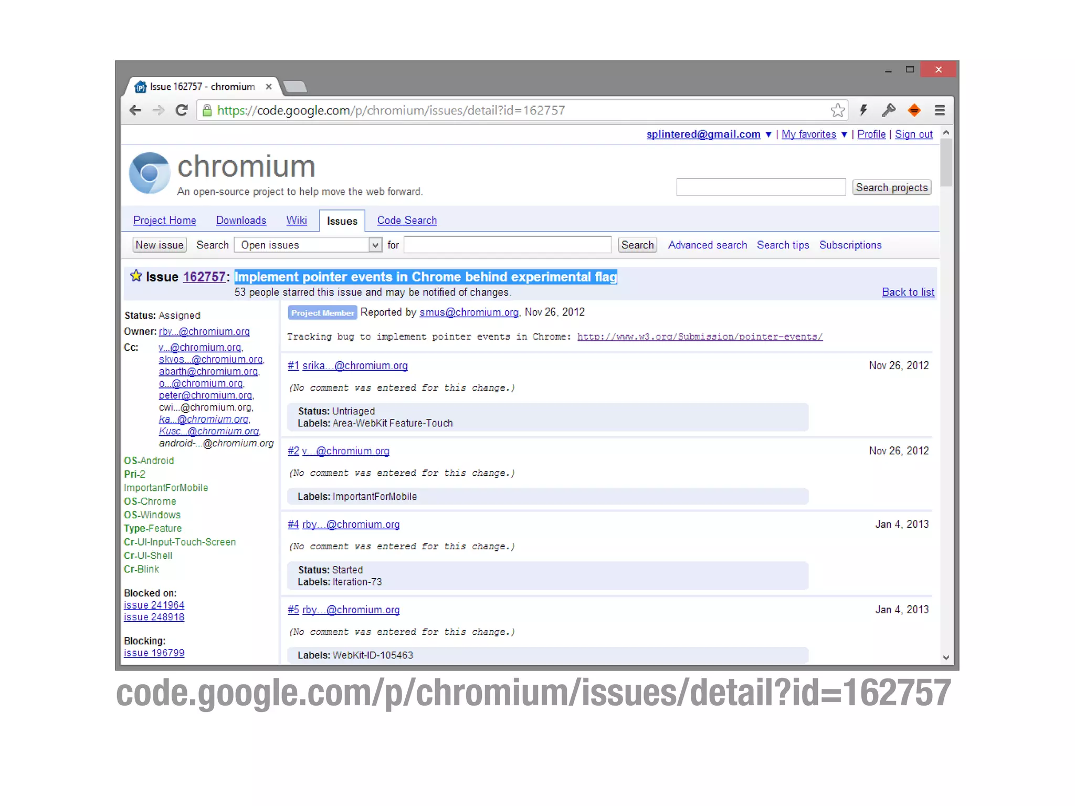
Task: Reload the page with refresh icon
Action: [182, 110]
